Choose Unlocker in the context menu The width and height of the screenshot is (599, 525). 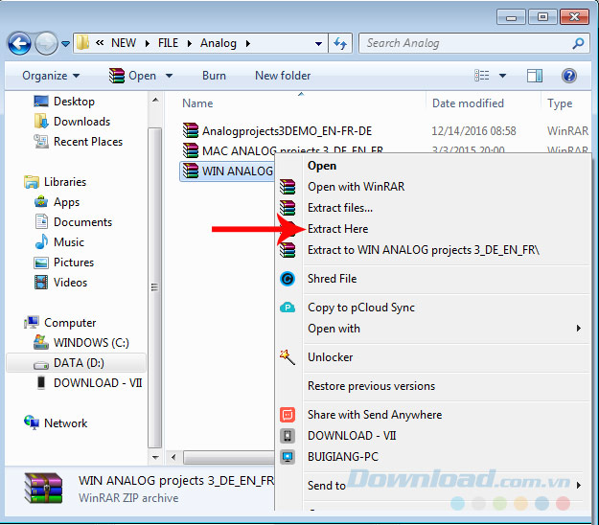coord(330,357)
